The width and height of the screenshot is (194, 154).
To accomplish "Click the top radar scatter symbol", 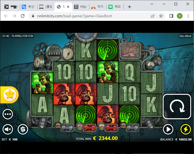I will coord(107,50).
